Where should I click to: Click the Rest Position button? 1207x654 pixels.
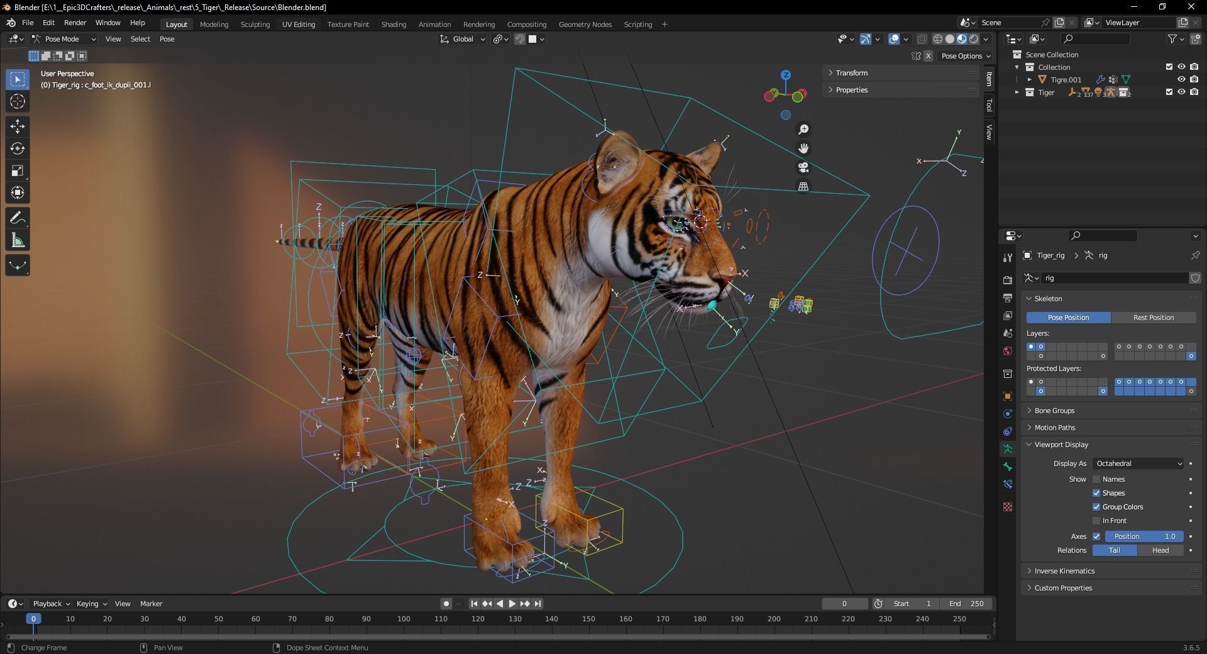(1154, 318)
